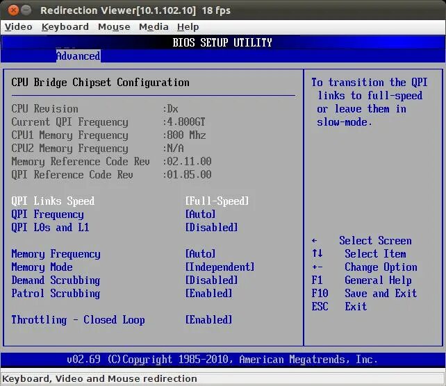Viewport: 446px width, 386px height.
Task: Click the CPU1 Memory Frequency label
Action: coord(69,135)
